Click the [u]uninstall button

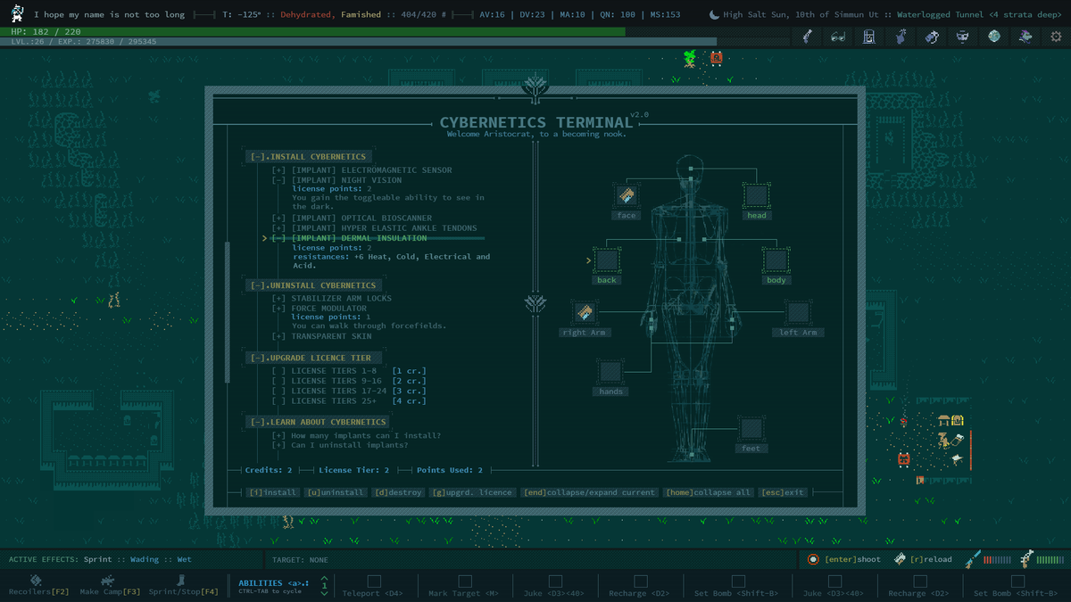336,492
